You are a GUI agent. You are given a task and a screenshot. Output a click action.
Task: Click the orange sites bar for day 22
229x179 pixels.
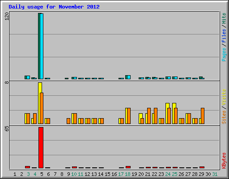[156, 116]
